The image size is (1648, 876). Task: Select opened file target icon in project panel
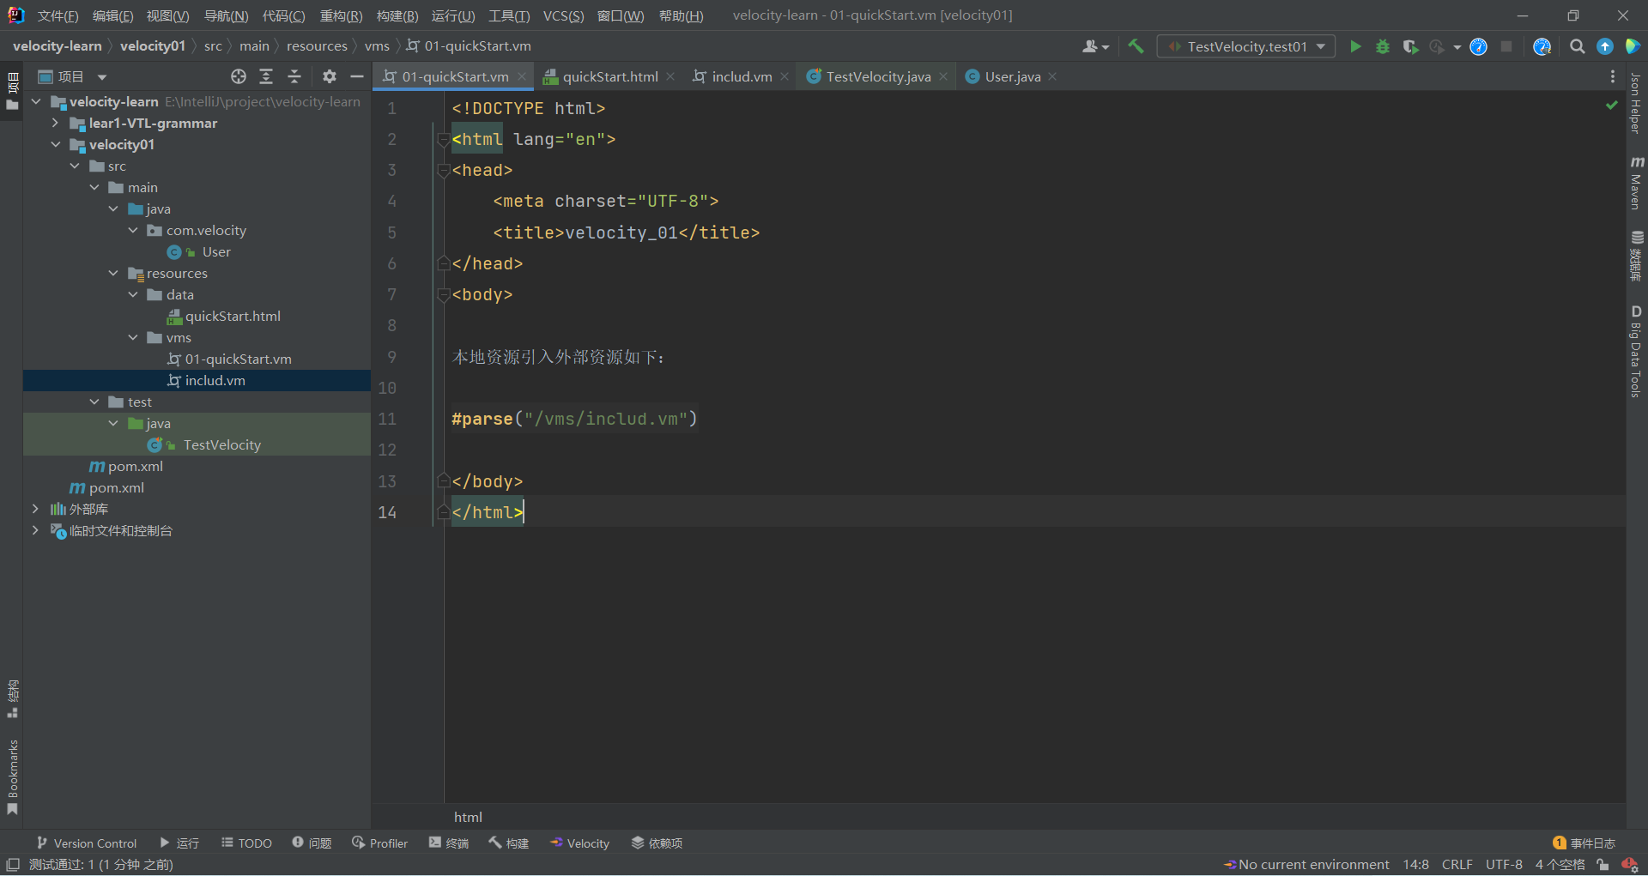click(239, 76)
